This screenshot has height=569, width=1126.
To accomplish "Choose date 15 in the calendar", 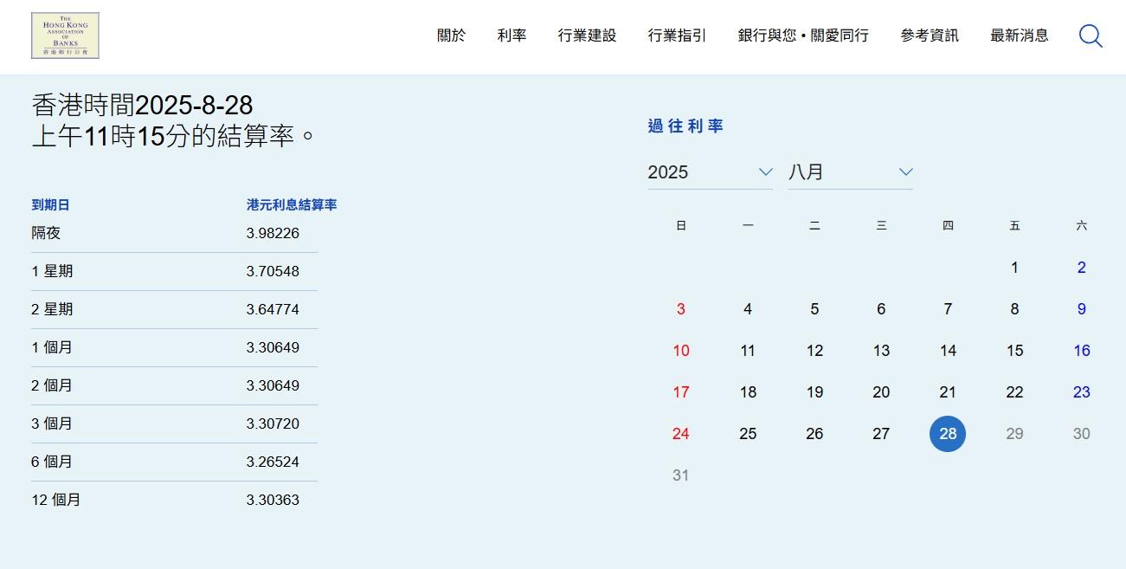I will coord(1014,351).
